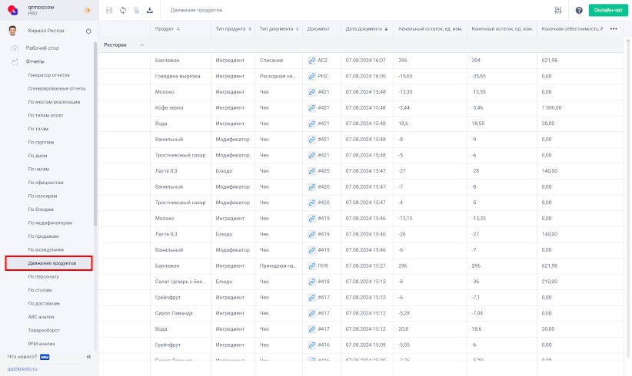Open link icon for document #418

click(x=311, y=282)
